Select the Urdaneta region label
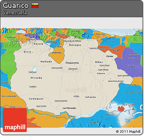This screenshot has height=136, width=144. [x=56, y=53]
